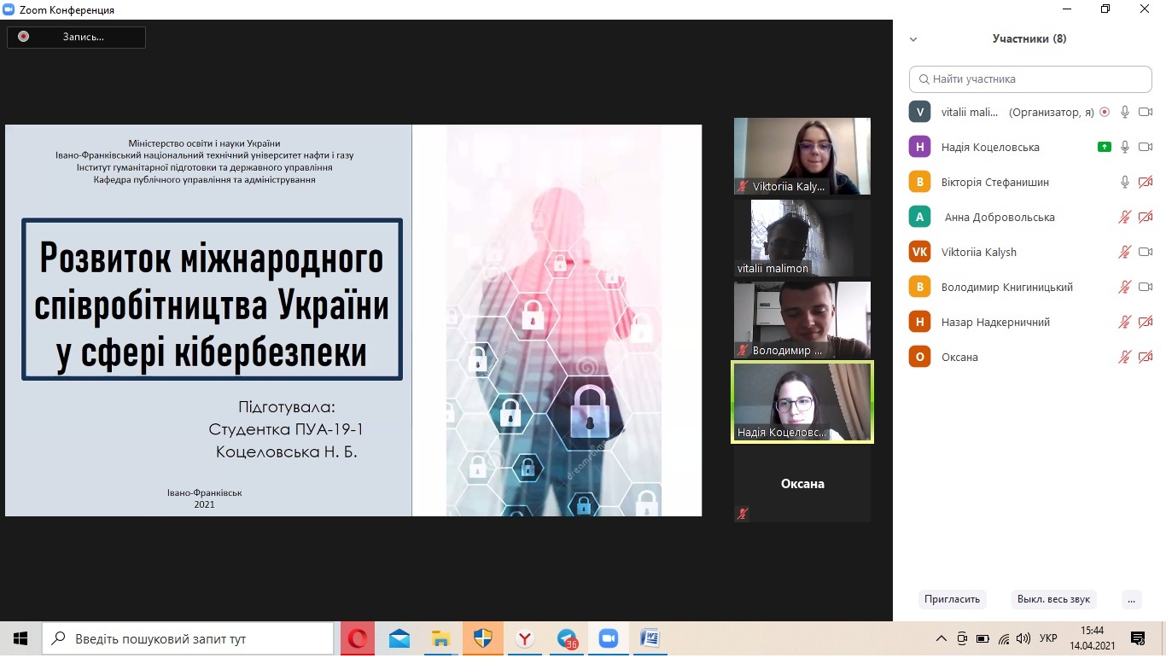Click the Zoom icon in the taskbar

pyautogui.click(x=608, y=638)
